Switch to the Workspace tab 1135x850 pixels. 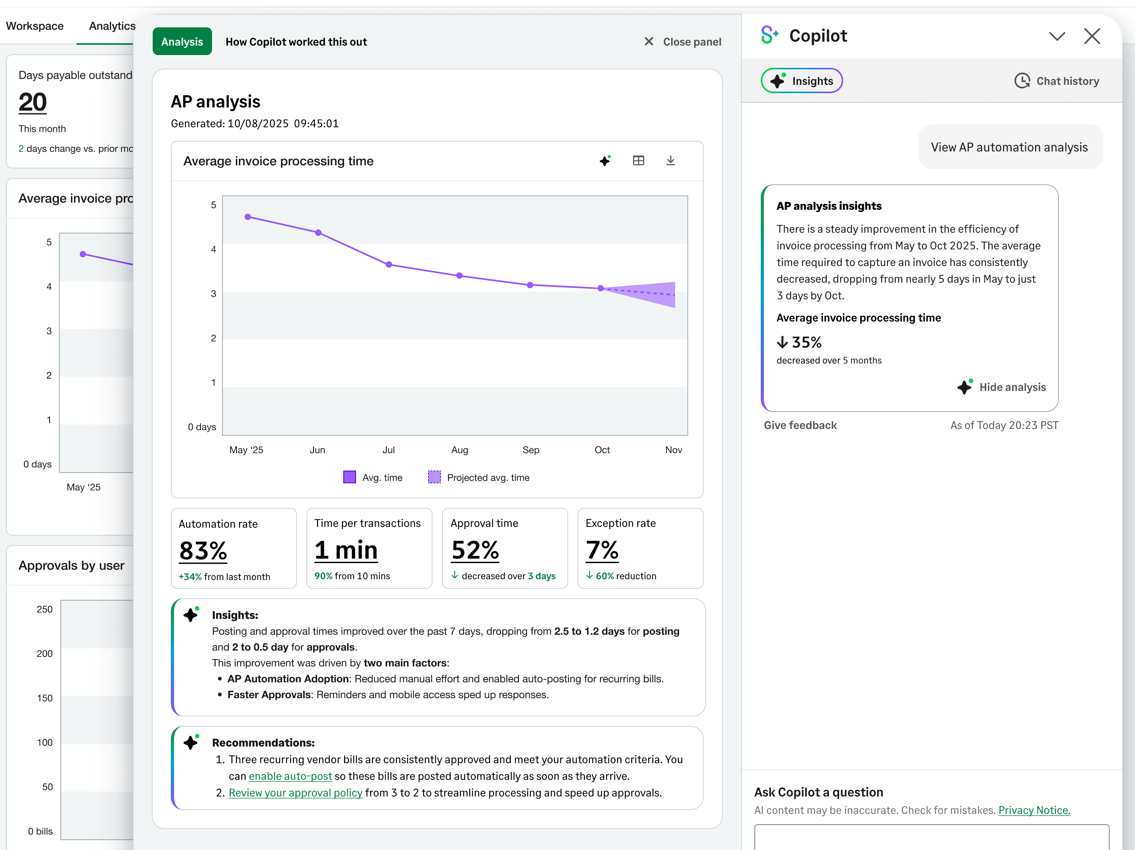[x=35, y=26]
